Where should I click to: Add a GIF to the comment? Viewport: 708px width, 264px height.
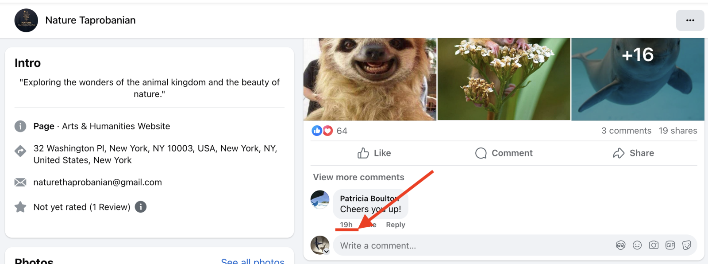670,245
